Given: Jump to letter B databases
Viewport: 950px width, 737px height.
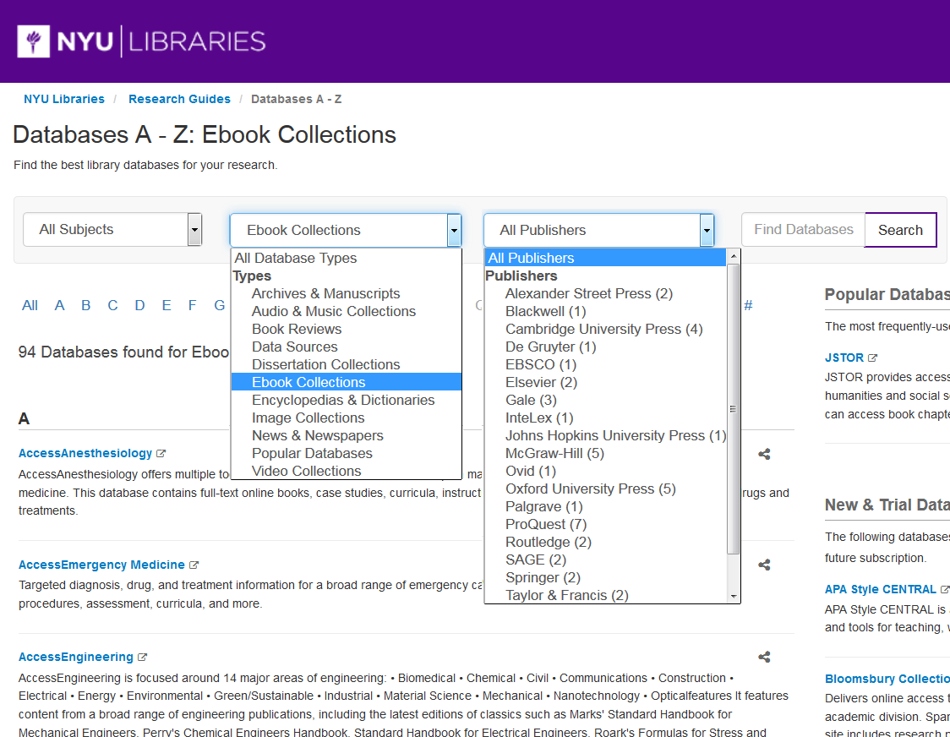Looking at the screenshot, I should (x=86, y=305).
